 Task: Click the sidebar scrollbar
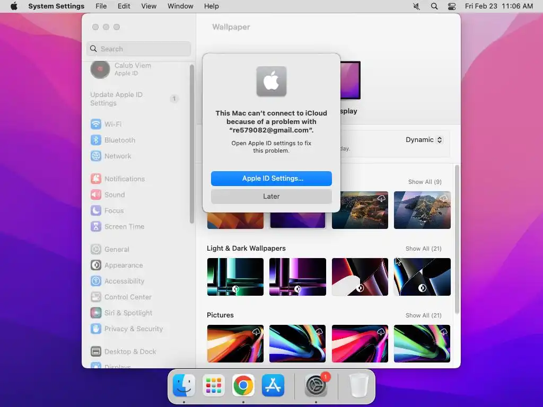pyautogui.click(x=192, y=144)
